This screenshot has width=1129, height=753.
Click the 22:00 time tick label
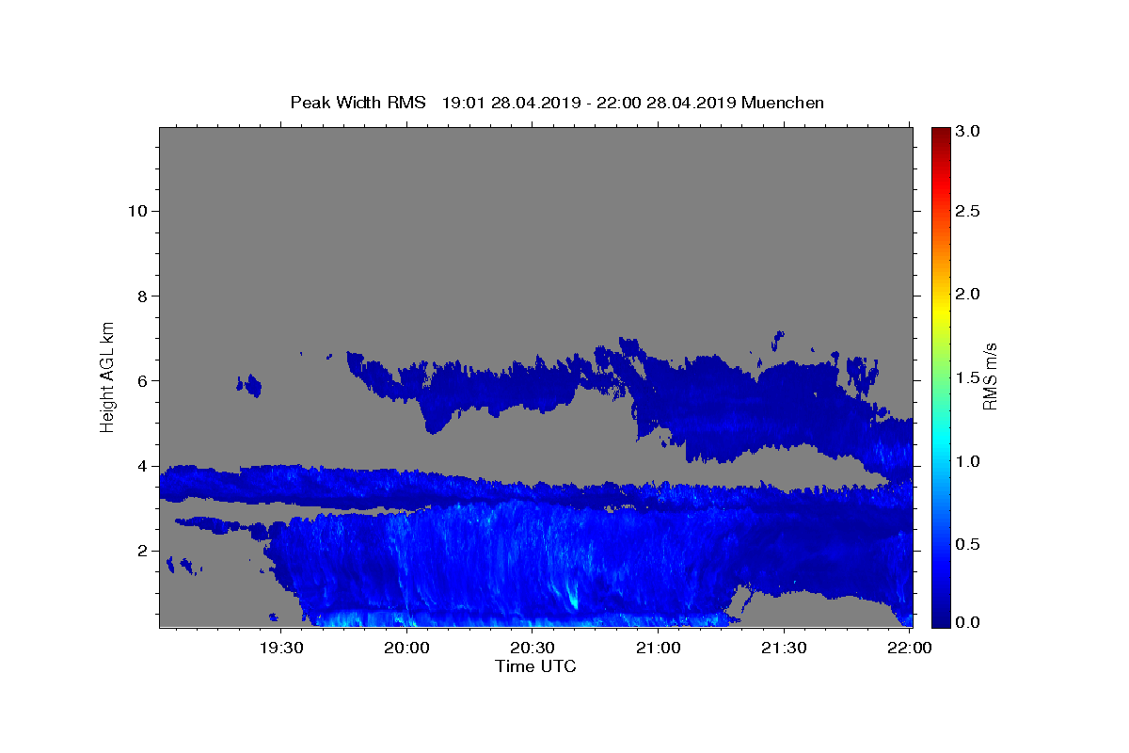tap(910, 648)
